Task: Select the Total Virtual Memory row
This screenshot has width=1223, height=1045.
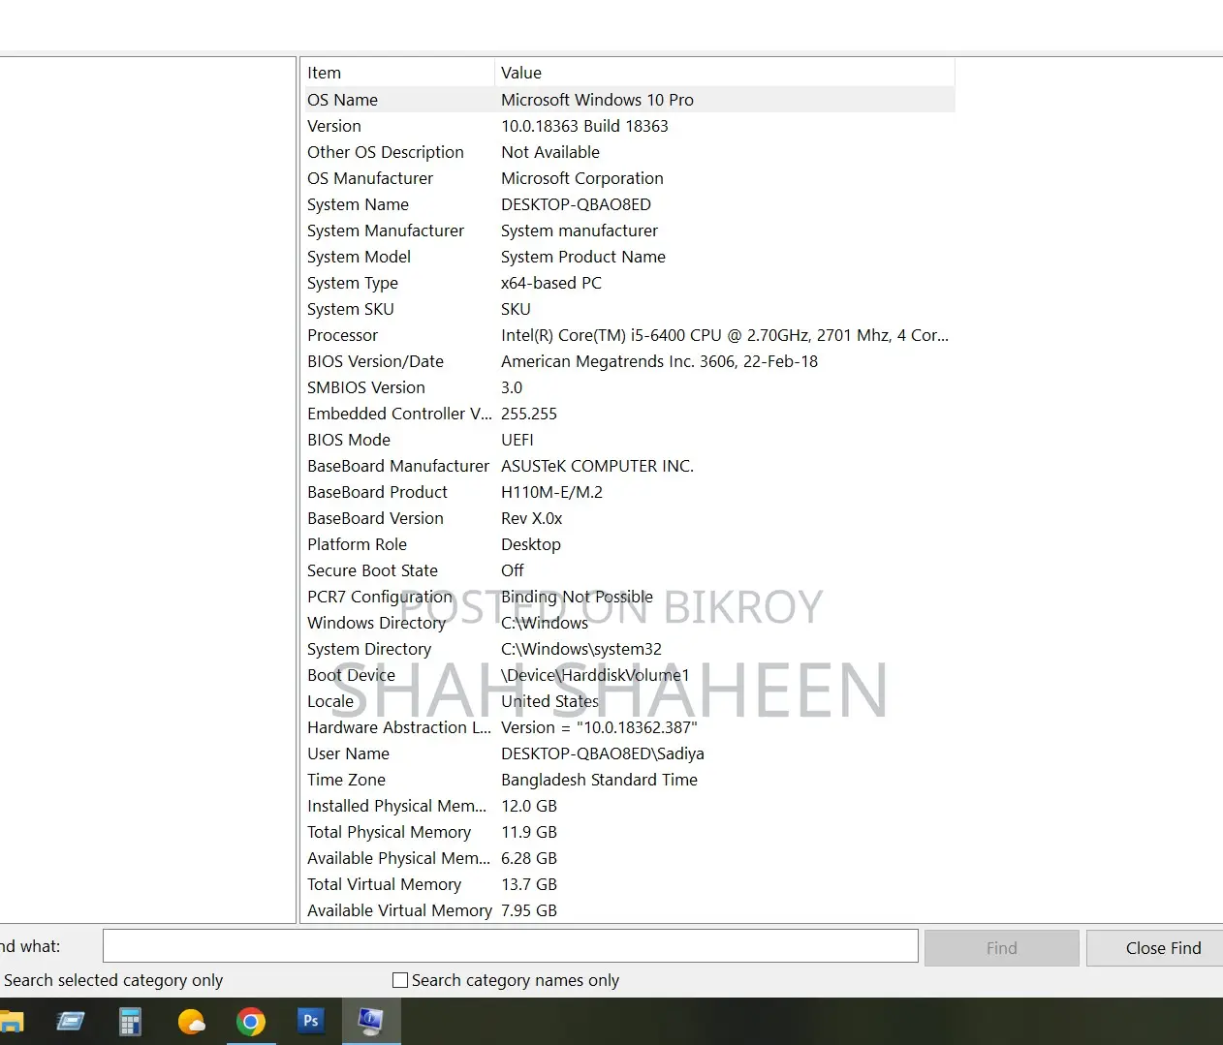Action: (630, 884)
